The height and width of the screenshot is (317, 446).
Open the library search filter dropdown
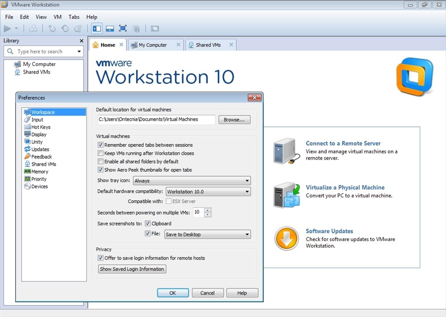pyautogui.click(x=79, y=51)
